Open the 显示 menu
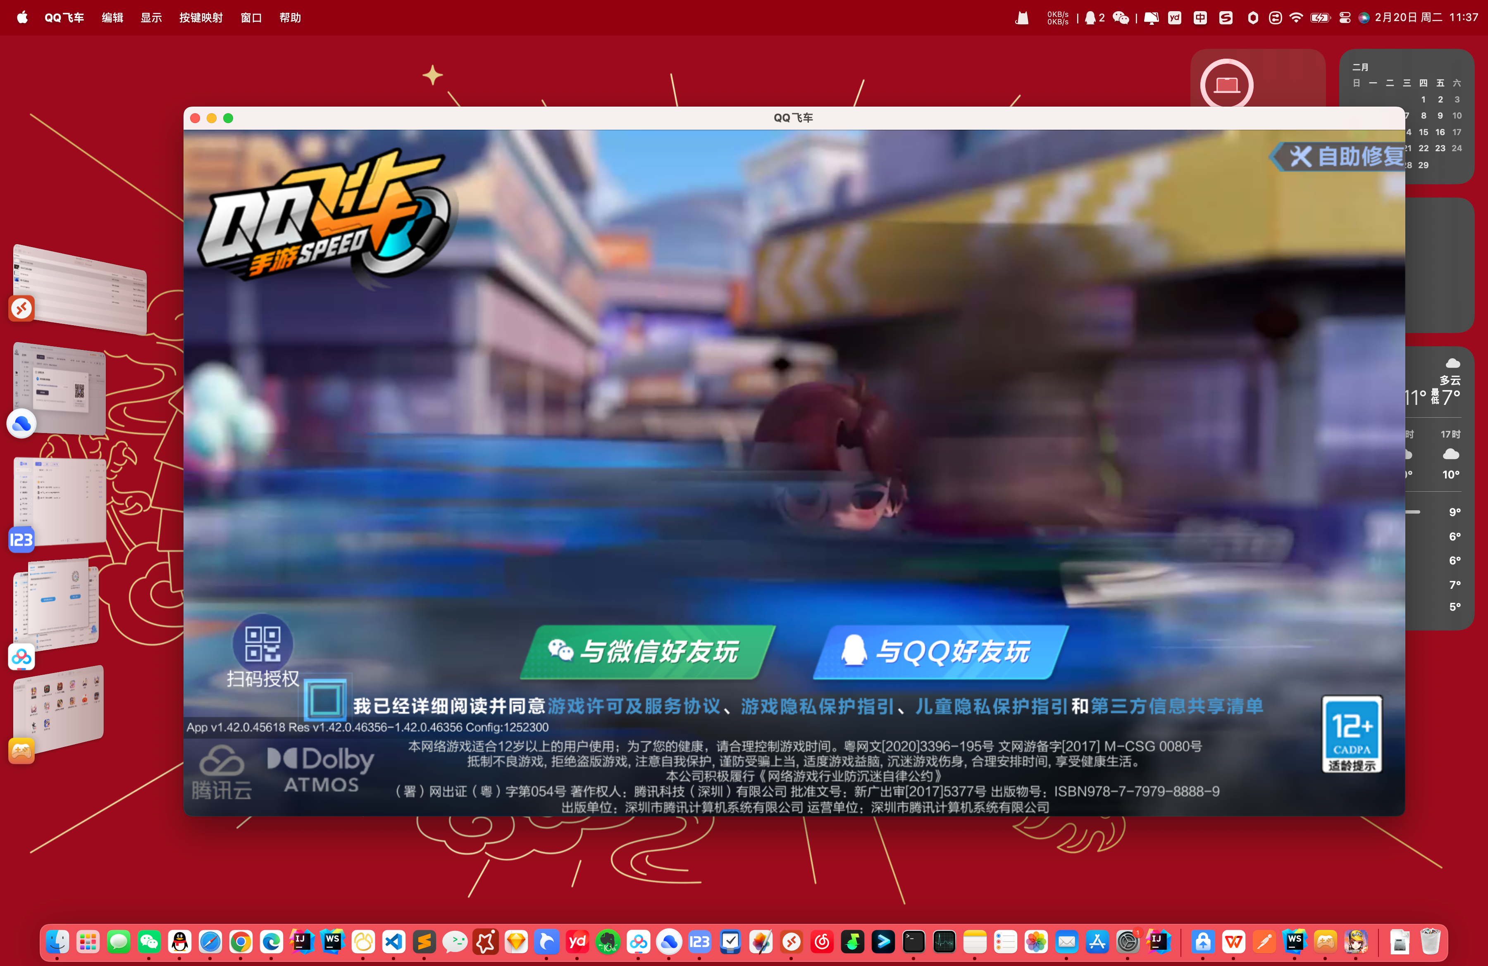The width and height of the screenshot is (1488, 966). coord(151,17)
